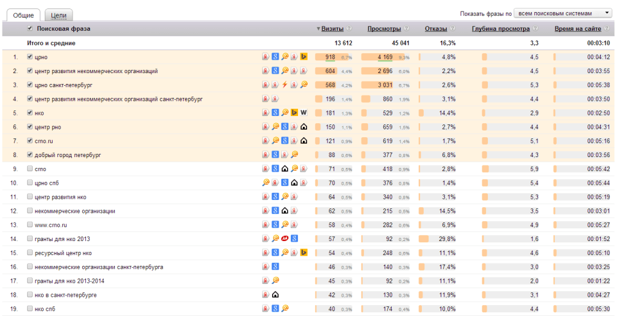619x316 pixels.
Task: Click the lightning bolt icon for "црно санкт-петербург"
Action: 285,85
